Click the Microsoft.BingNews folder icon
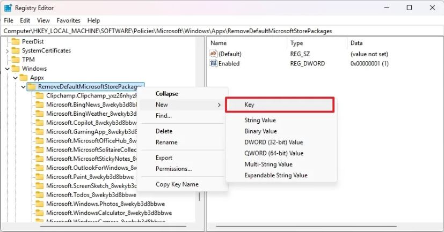 39,104
